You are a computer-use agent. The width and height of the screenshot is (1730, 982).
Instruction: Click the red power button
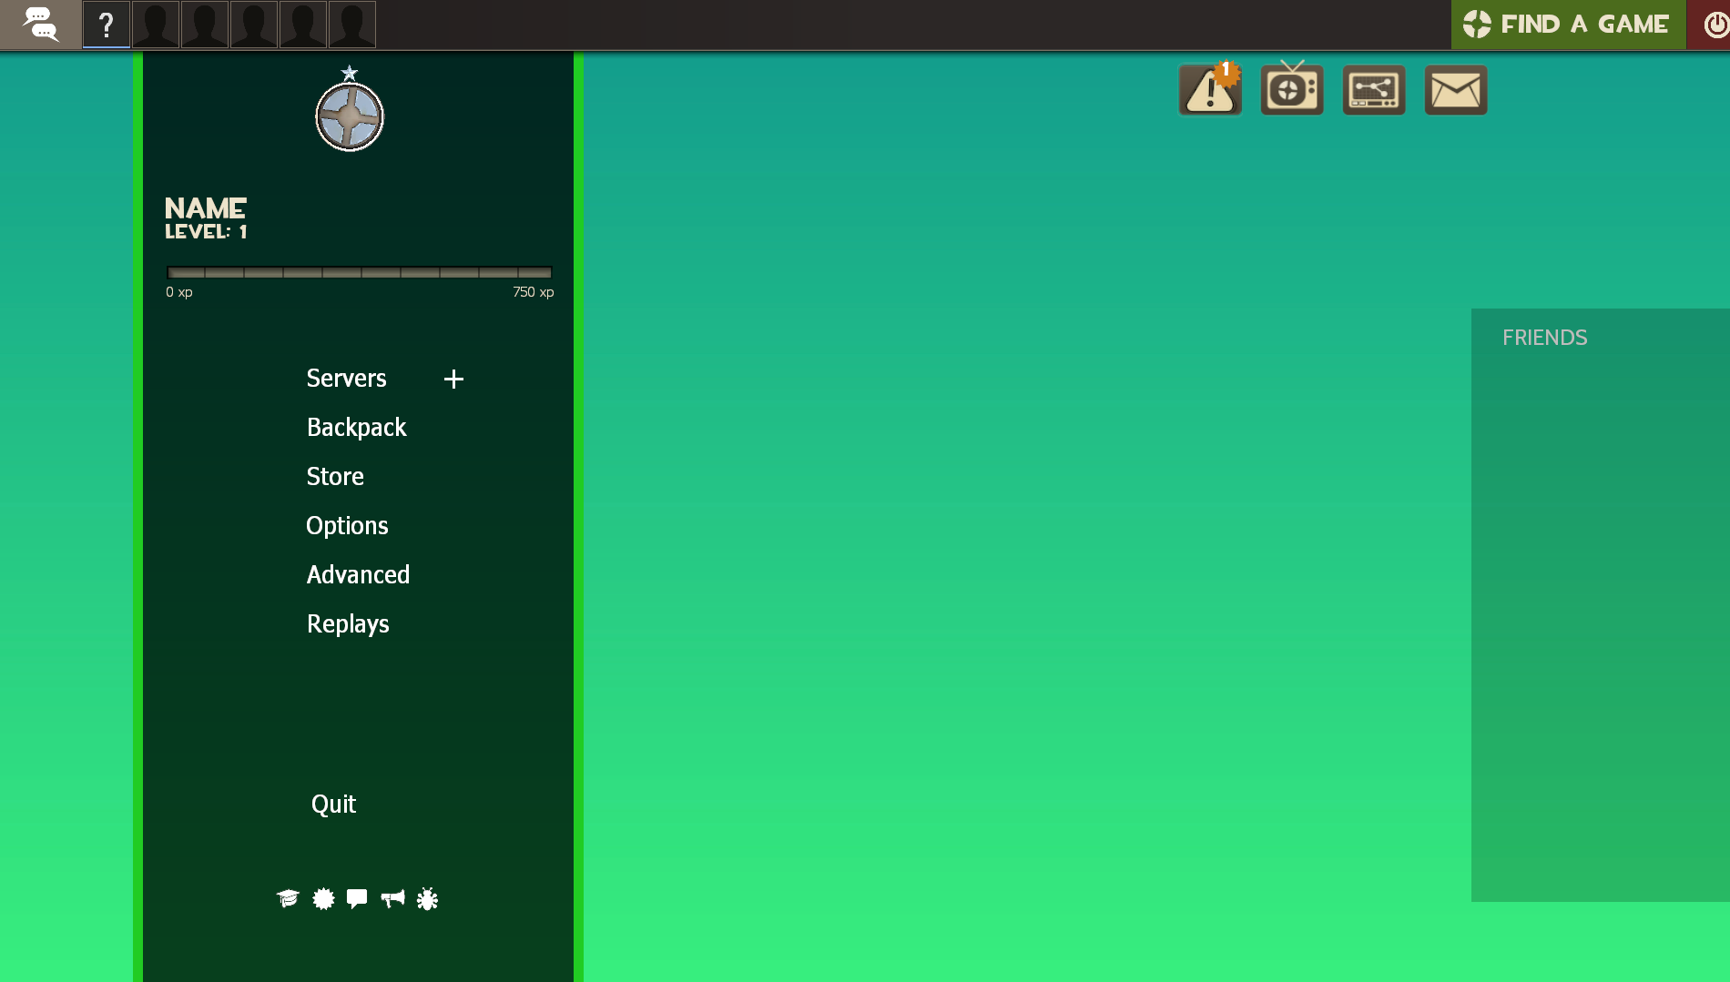pyautogui.click(x=1714, y=25)
